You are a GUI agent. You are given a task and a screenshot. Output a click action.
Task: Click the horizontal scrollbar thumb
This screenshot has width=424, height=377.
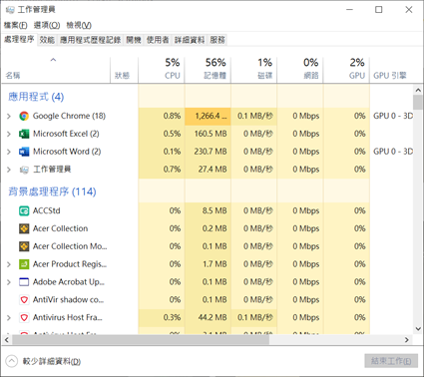pyautogui.click(x=141, y=340)
